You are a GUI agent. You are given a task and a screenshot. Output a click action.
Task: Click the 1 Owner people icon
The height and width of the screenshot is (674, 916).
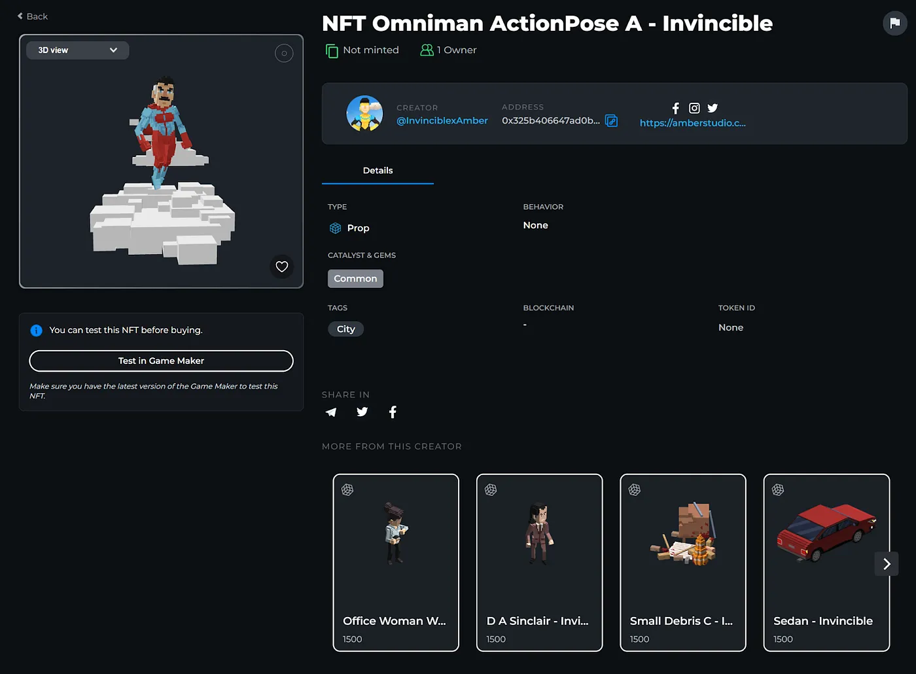tap(427, 50)
